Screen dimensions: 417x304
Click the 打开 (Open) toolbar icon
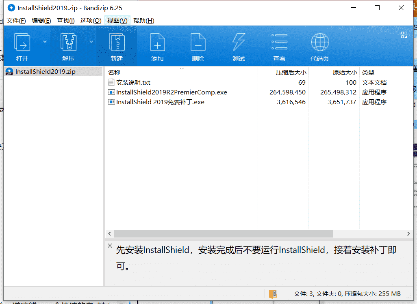pos(22,42)
